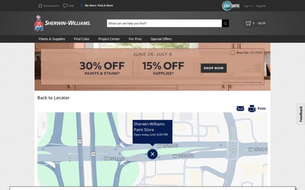Viewport: 305px width, 190px height.
Task: Click the Register link
Action: click(x=261, y=6)
